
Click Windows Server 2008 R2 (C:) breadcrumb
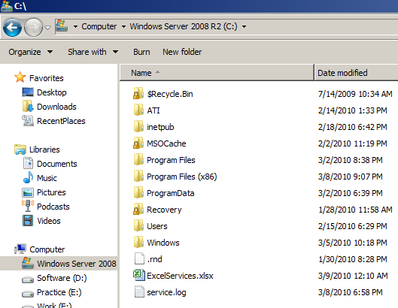184,26
